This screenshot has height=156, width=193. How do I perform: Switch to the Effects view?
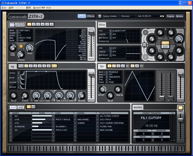(91, 16)
